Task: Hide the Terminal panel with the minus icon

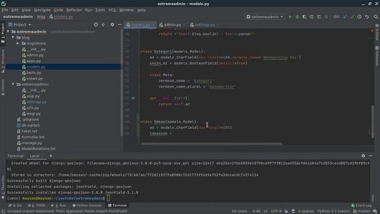Action: click(370, 156)
